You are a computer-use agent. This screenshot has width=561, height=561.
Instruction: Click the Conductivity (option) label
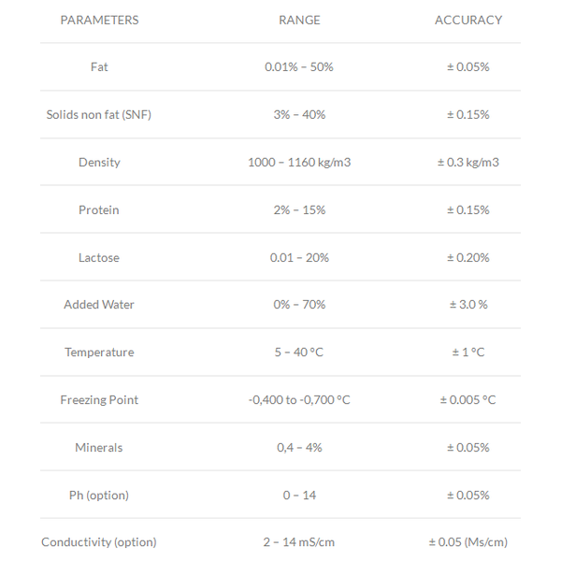(99, 542)
